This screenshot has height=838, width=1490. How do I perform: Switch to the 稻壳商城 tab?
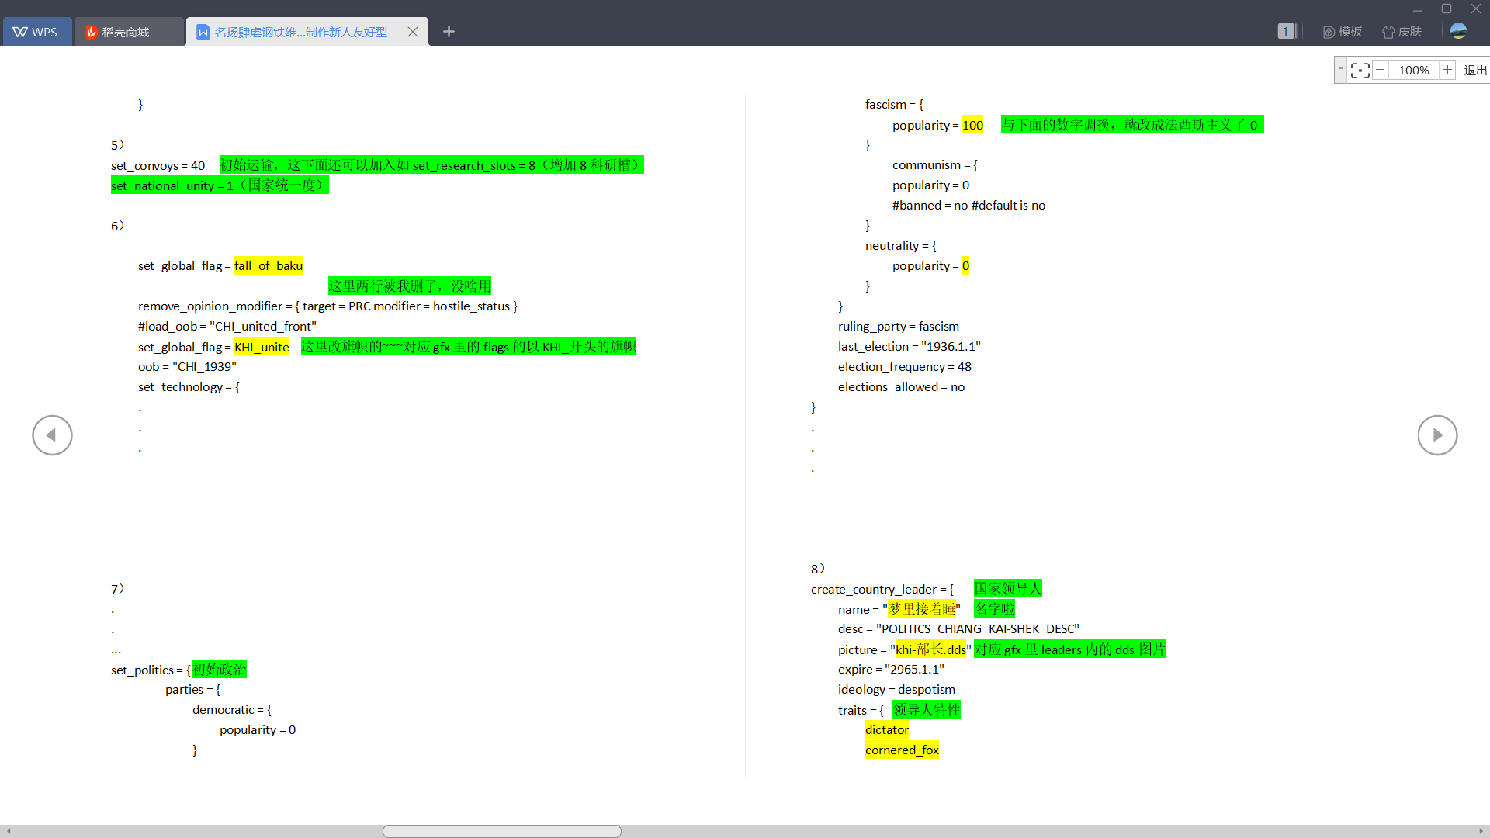(x=128, y=32)
